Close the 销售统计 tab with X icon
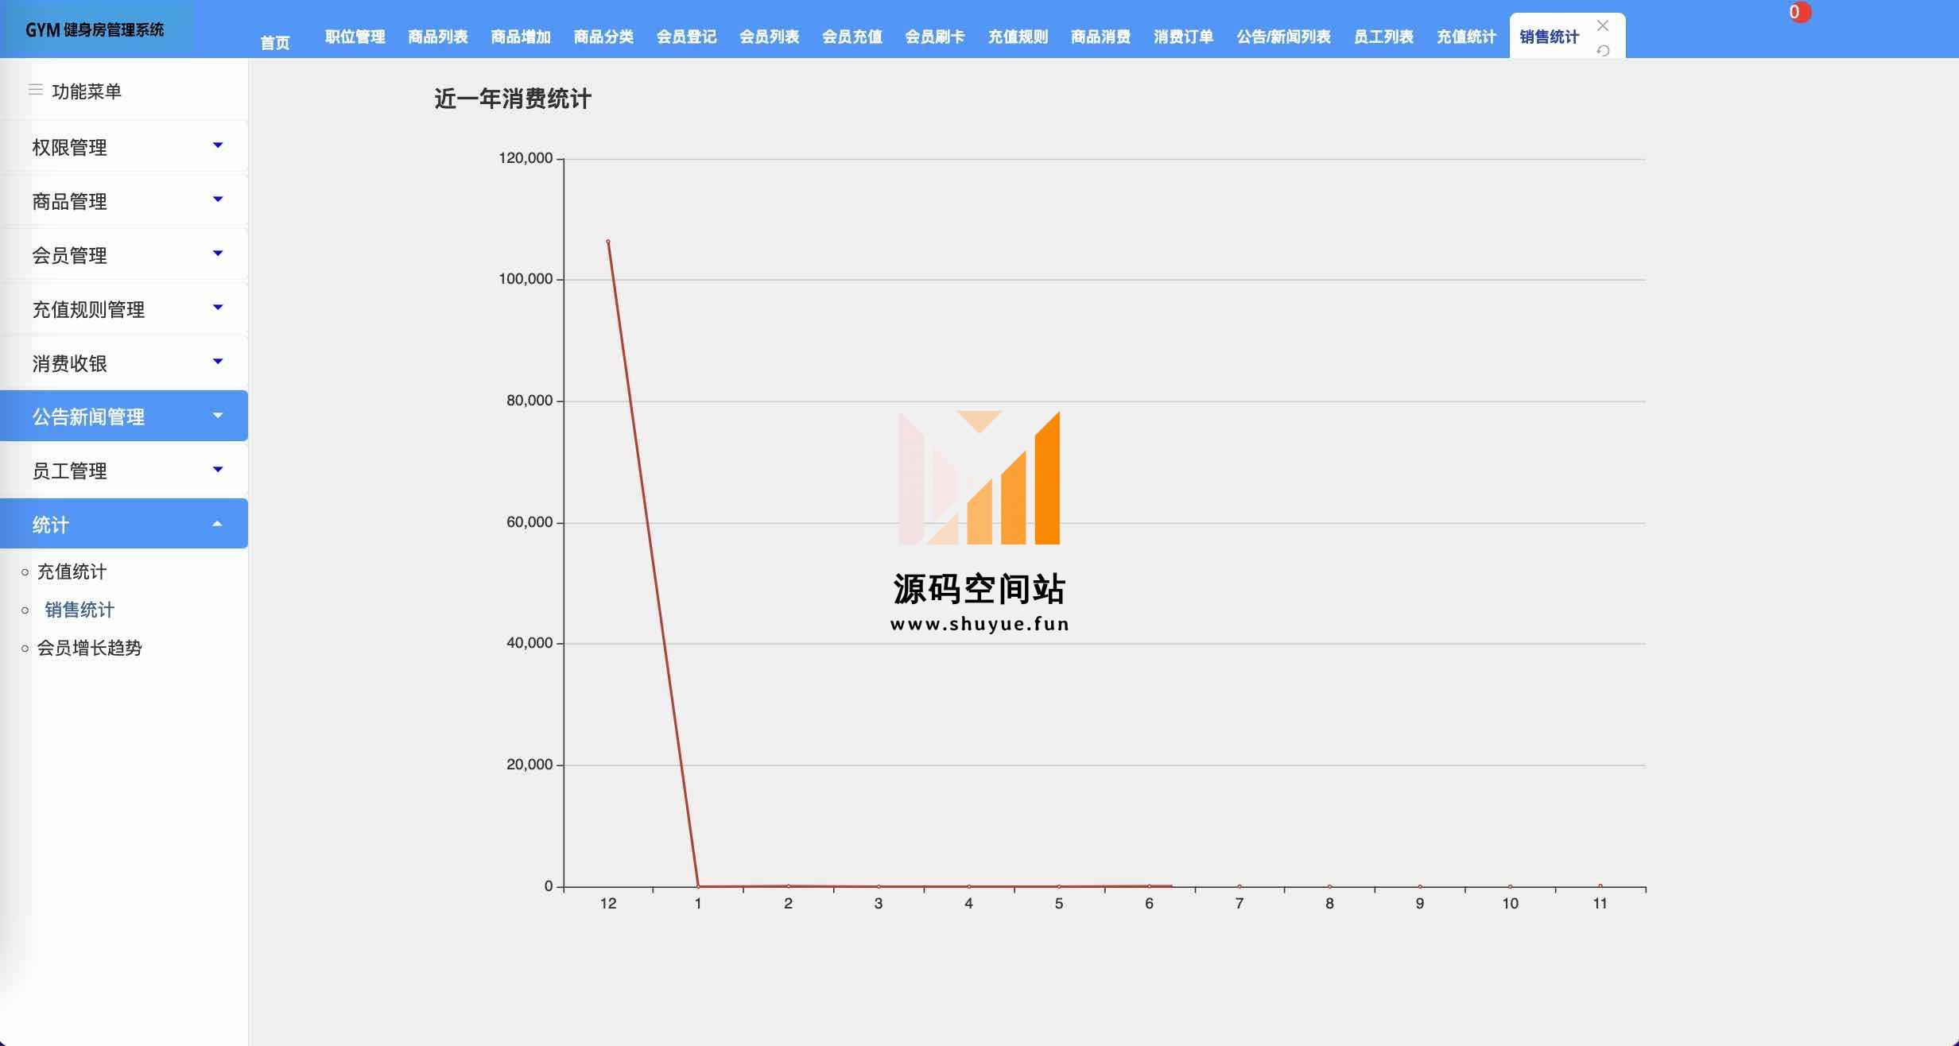Screen dimensions: 1959x1046 pyautogui.click(x=1603, y=25)
